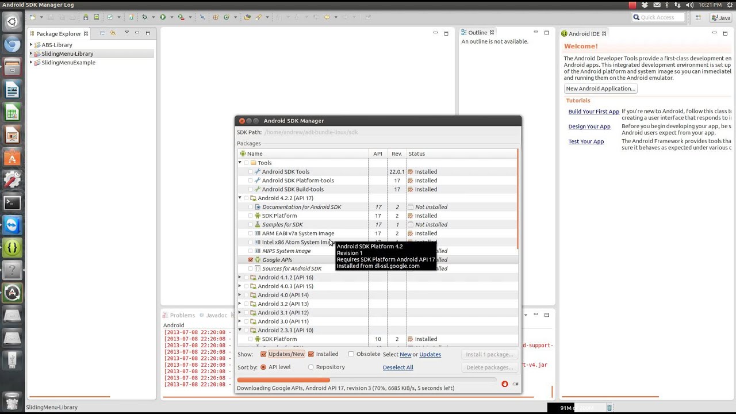The height and width of the screenshot is (414, 736).
Task: Switch to the Javadoc tab
Action: pos(212,315)
